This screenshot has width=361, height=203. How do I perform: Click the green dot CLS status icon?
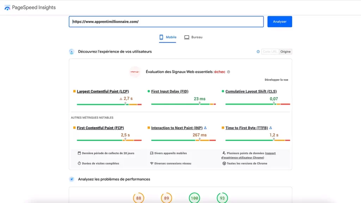tap(223, 91)
